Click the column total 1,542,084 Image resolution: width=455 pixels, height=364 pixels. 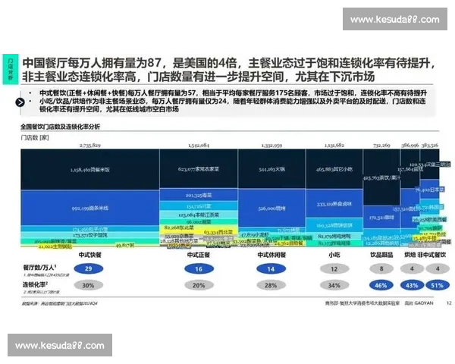click(199, 145)
